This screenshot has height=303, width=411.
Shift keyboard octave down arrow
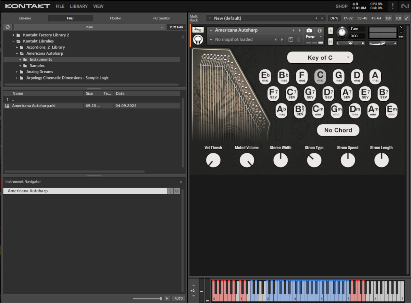click(193, 296)
